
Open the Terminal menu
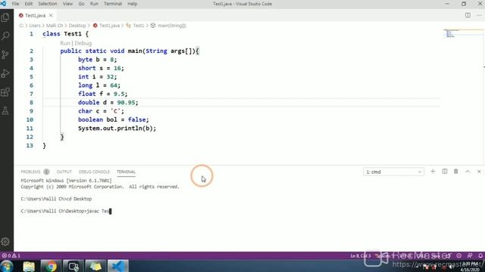click(x=113, y=4)
